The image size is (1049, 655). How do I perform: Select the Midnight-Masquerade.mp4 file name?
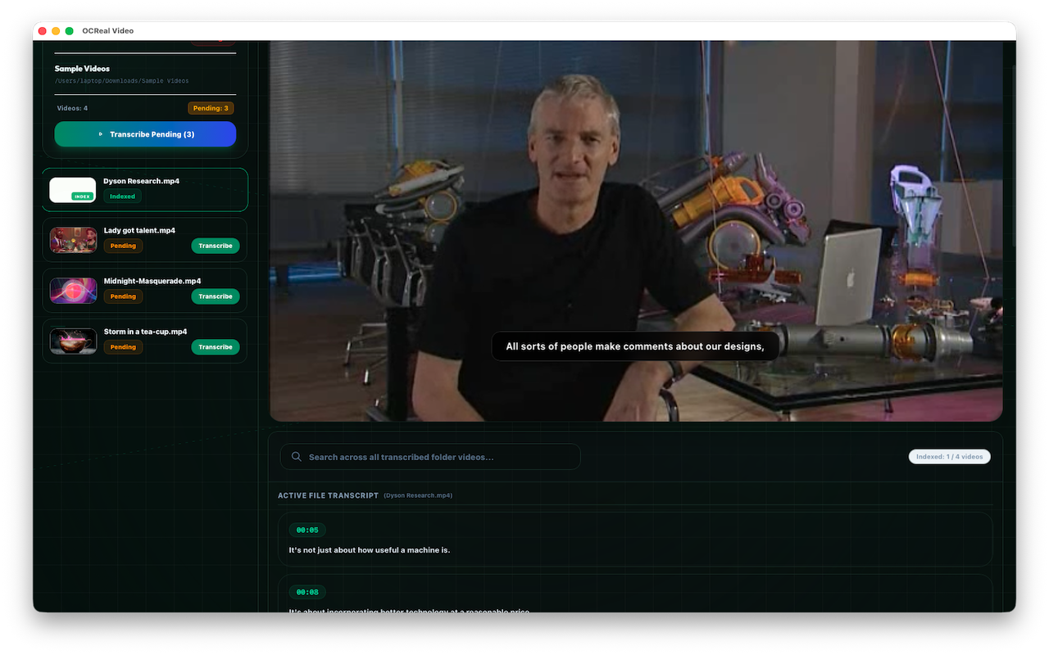pyautogui.click(x=152, y=281)
